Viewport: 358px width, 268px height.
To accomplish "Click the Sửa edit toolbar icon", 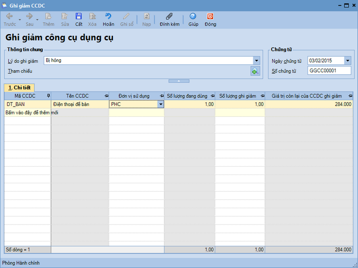I will pyautogui.click(x=65, y=20).
